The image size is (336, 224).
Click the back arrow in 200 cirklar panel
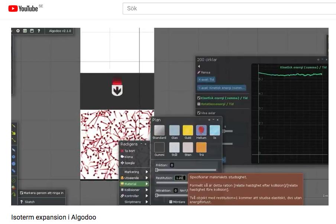tap(199, 66)
